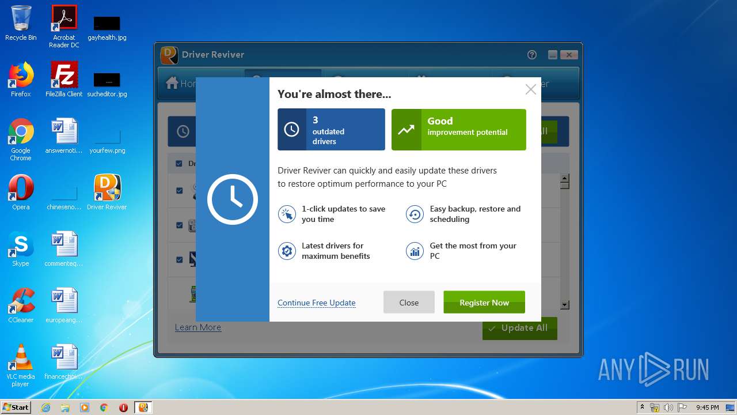Screen dimensions: 737x415
Task: Click the backup and restore icon
Action: tap(415, 214)
